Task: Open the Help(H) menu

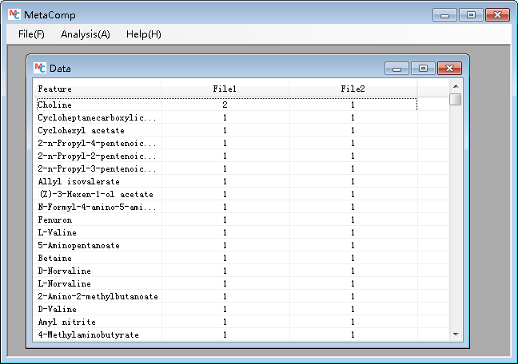Action: click(x=143, y=34)
